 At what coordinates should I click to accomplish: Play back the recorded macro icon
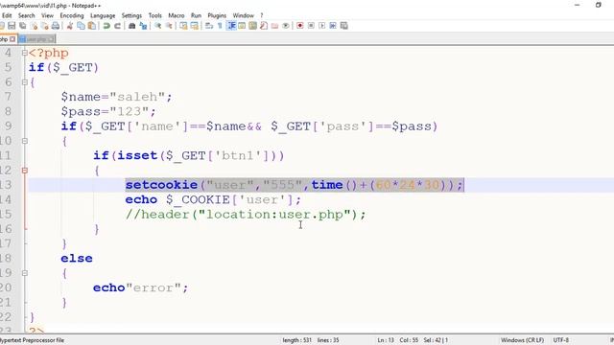tap(322, 26)
